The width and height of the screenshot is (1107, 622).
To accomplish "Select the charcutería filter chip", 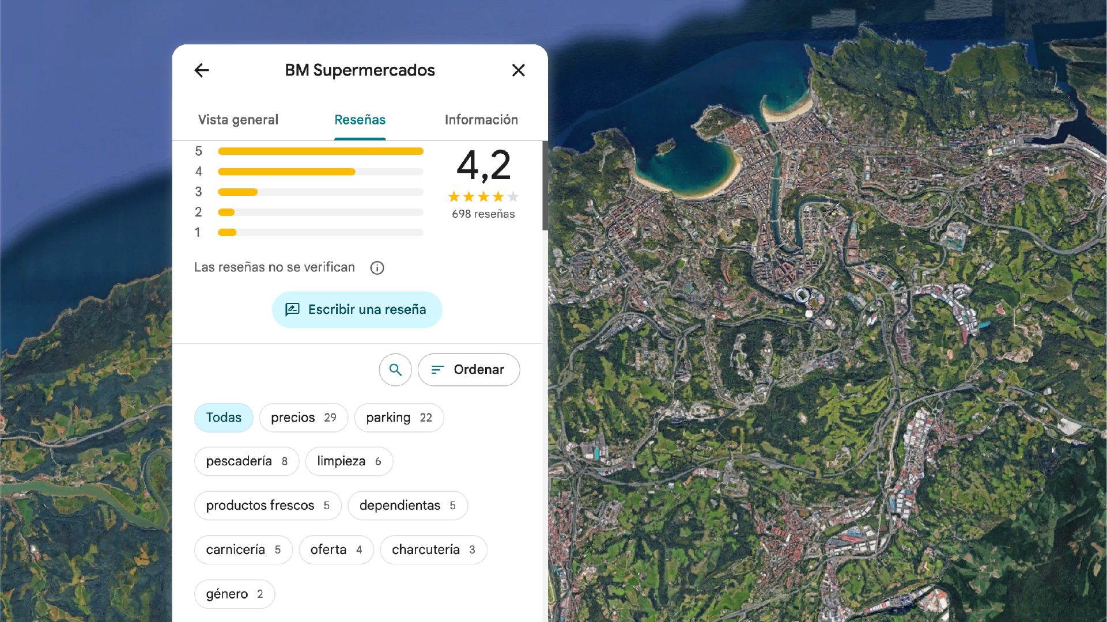I will point(433,550).
